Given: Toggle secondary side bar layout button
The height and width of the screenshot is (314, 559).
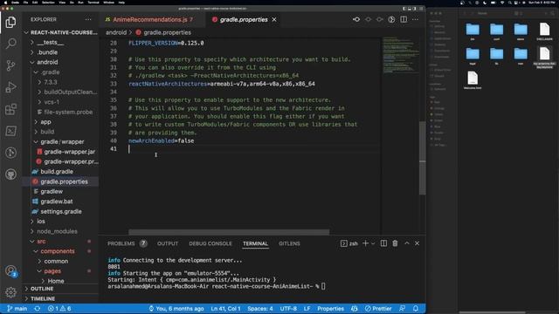Looking at the screenshot, I should coord(414,9).
